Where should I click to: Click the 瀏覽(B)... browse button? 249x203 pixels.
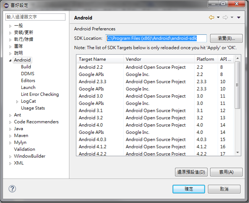pos(226,38)
